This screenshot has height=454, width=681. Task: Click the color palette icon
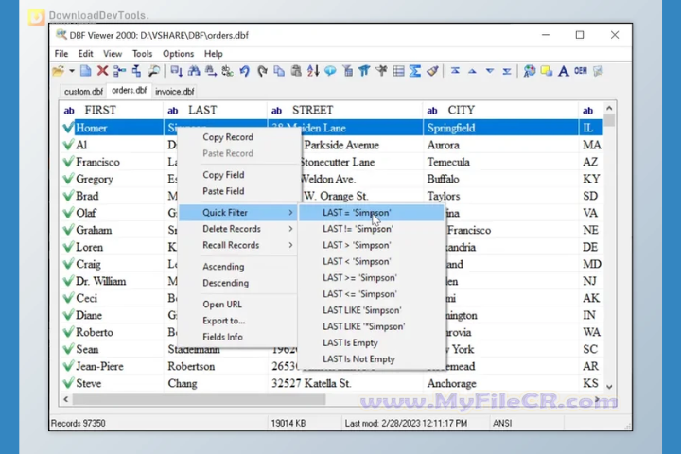click(529, 71)
